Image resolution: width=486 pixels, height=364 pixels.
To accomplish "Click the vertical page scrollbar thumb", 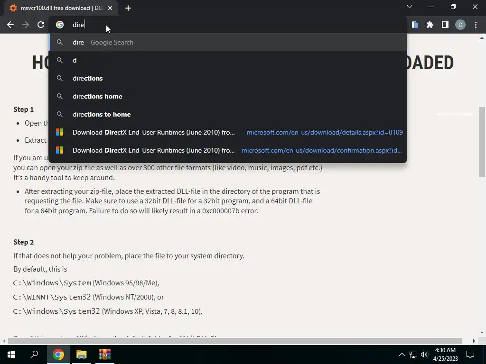I will click(482, 142).
